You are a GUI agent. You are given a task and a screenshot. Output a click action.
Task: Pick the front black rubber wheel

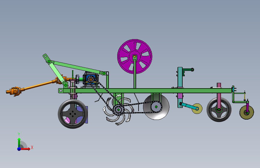pos(73,114)
